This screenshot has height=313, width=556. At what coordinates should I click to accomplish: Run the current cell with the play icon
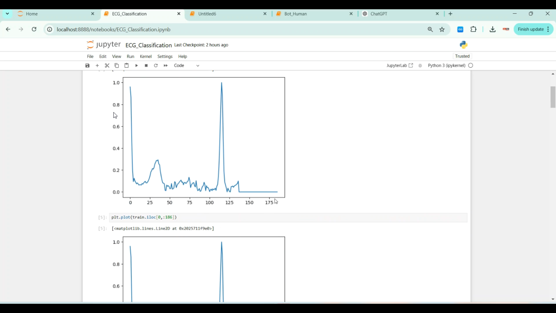point(136,66)
